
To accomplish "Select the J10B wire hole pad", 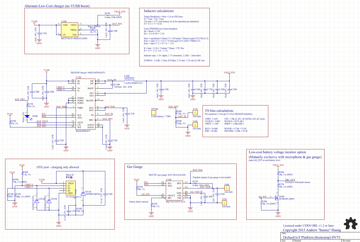I will click(x=227, y=188).
